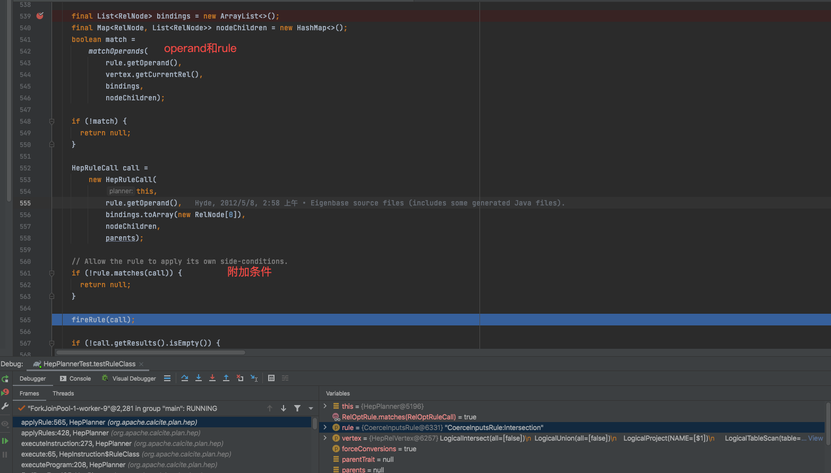Collapse the if (!match) block at line 548
This screenshot has width=831, height=473.
(52, 122)
